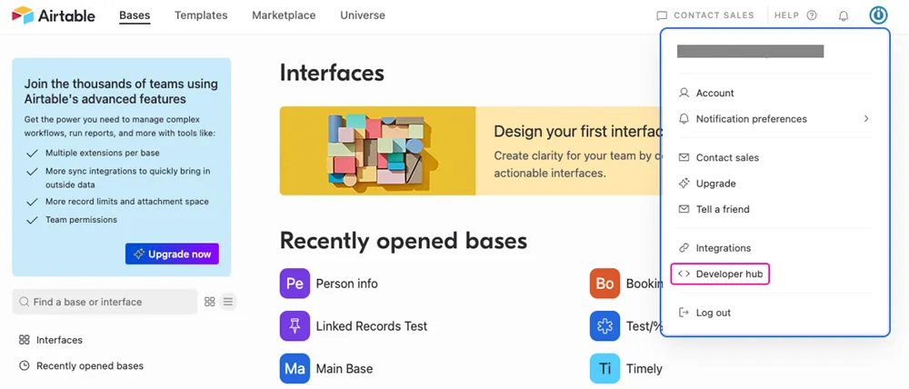
Task: Click the Log out arrow icon
Action: 684,313
